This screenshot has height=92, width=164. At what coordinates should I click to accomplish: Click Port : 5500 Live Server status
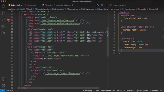point(142,90)
